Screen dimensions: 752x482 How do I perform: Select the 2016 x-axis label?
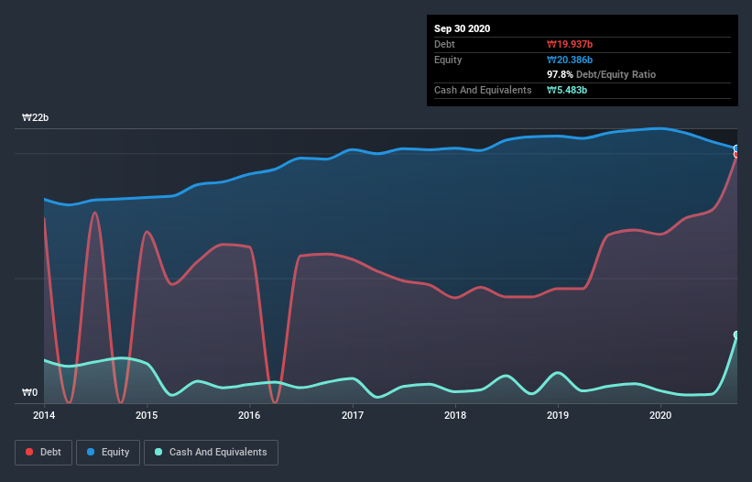coord(249,415)
